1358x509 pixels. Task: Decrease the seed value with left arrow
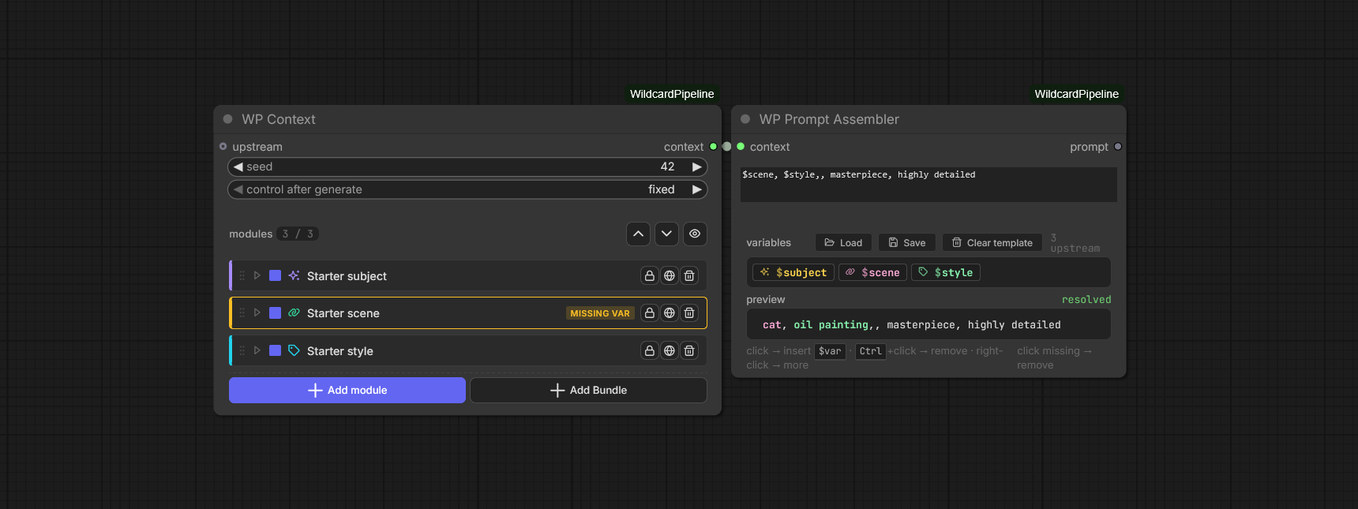pos(238,167)
